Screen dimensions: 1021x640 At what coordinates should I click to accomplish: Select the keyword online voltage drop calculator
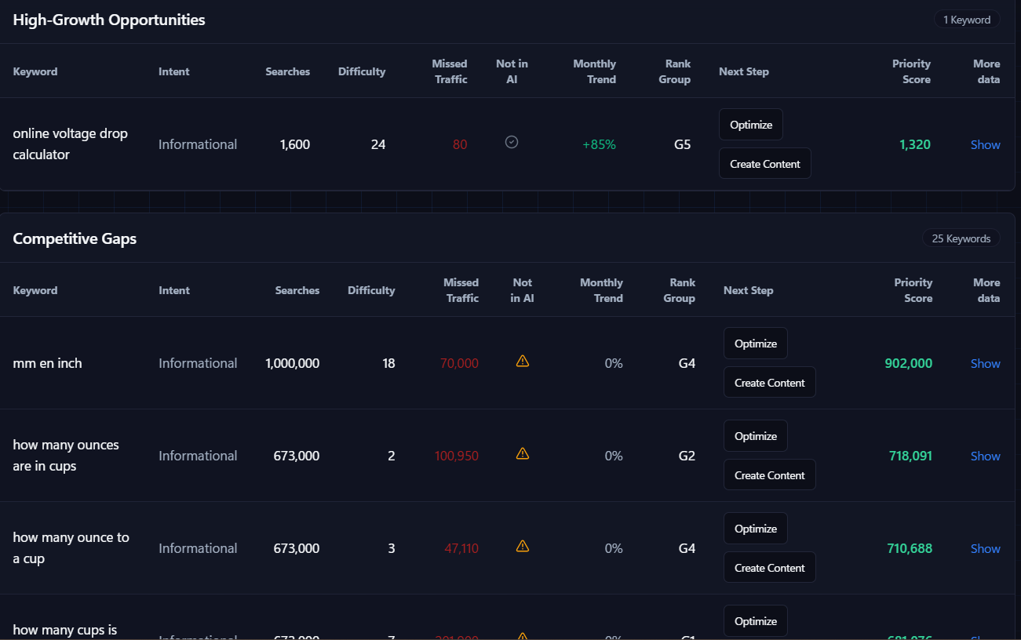pos(71,144)
